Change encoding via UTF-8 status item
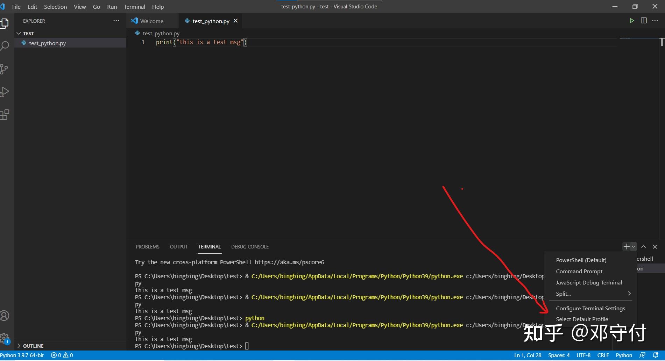 (583, 355)
